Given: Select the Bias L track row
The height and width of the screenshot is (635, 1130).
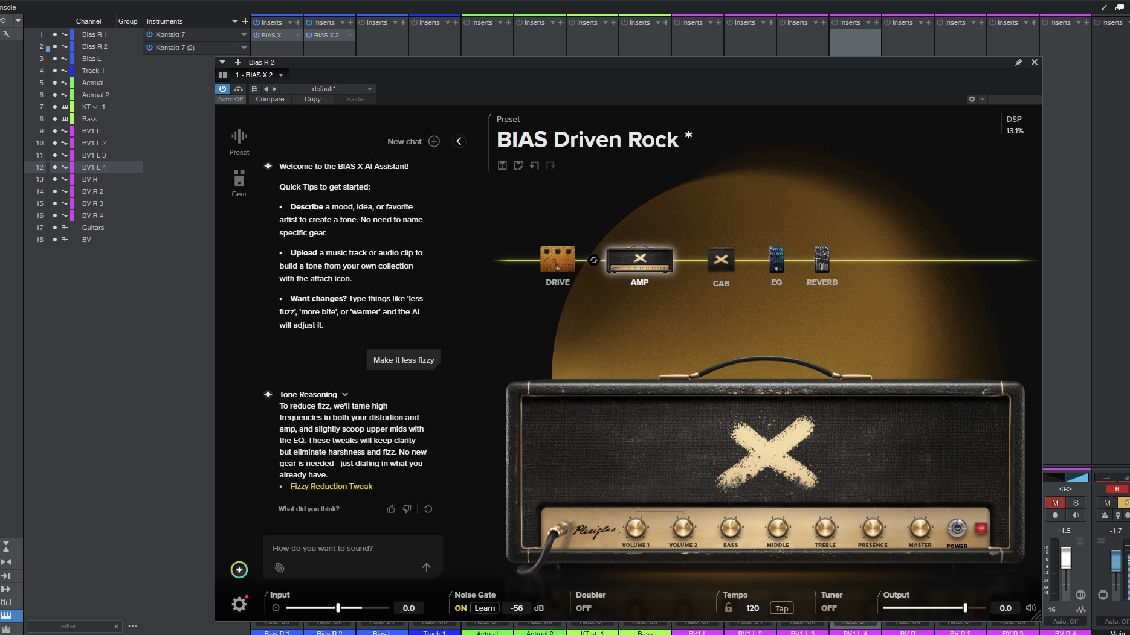Looking at the screenshot, I should pos(83,59).
